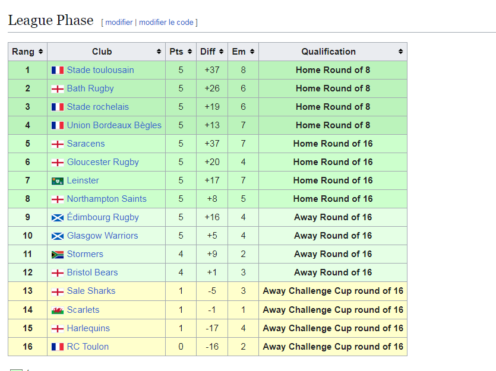Select RC Toulon's Pts value 0
Viewport: 496px width, 371px height.
[x=181, y=347]
